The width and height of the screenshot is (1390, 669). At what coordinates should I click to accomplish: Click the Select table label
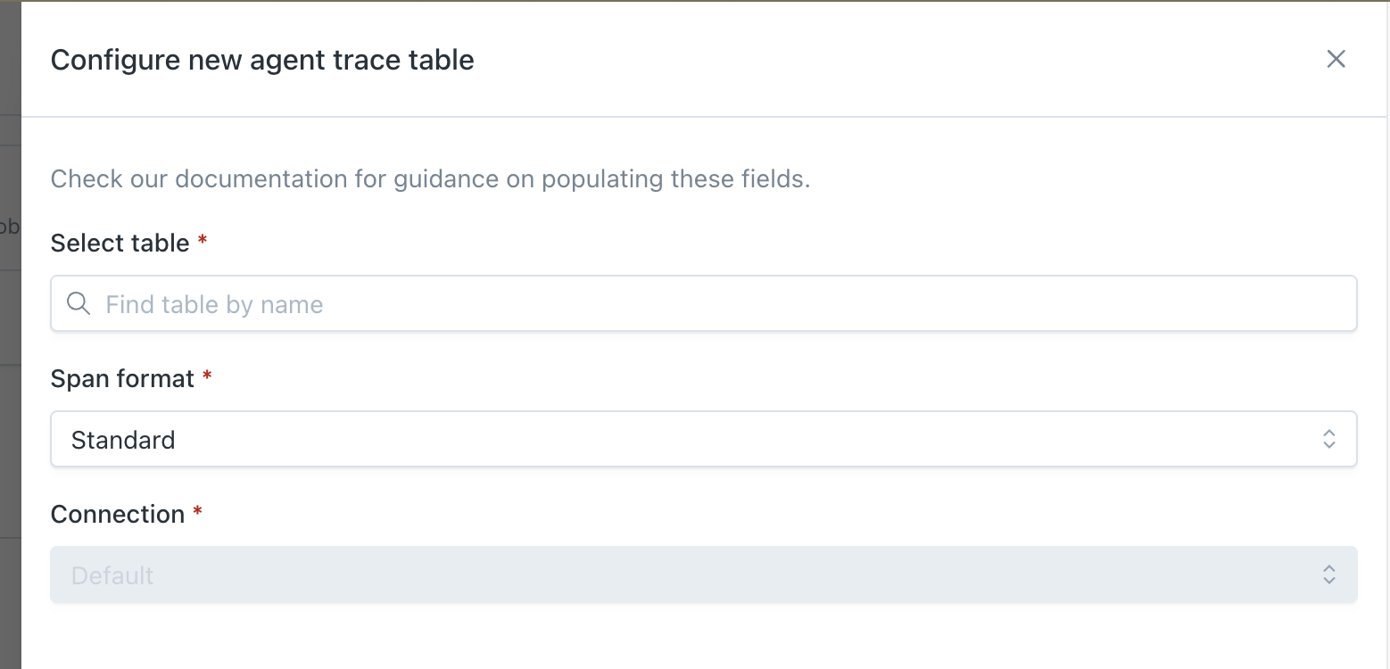[x=120, y=243]
